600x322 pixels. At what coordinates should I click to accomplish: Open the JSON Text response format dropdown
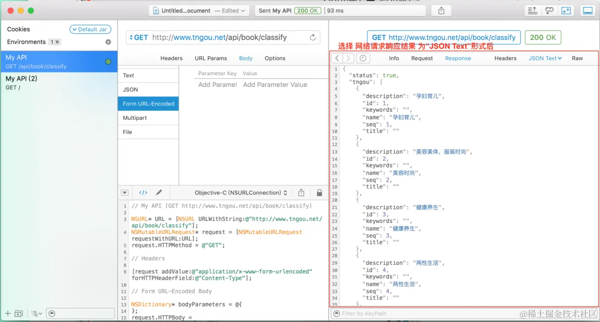pos(544,58)
